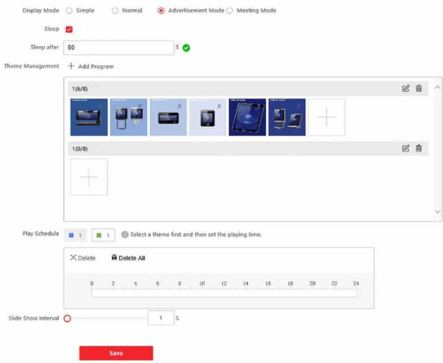Viewport: 443px width, 363px height.
Task: Select Meeting Mode radio button
Action: click(x=229, y=11)
